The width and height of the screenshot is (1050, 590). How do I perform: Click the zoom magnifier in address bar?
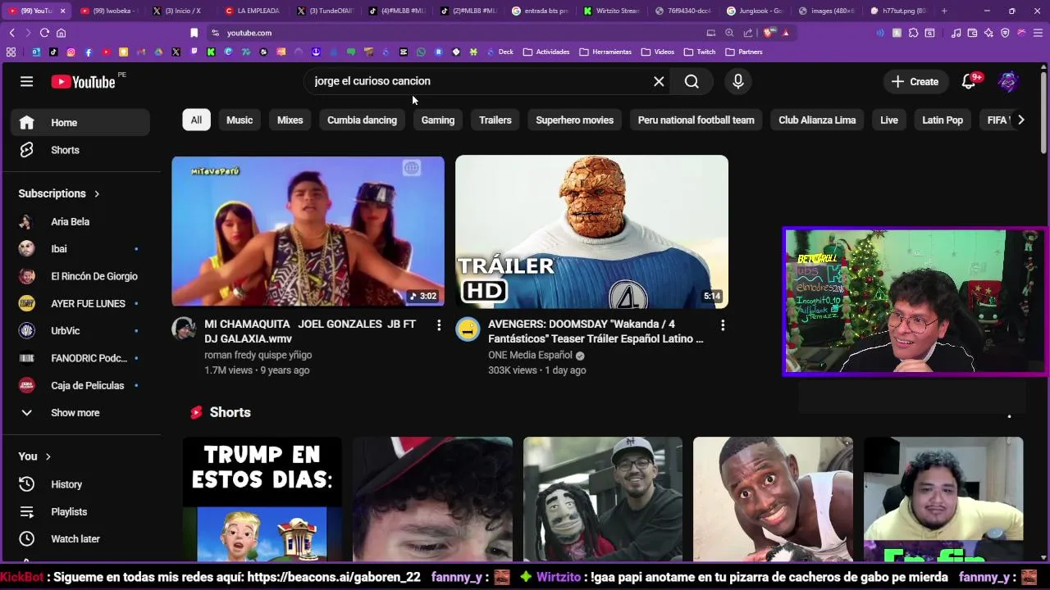[x=729, y=33]
